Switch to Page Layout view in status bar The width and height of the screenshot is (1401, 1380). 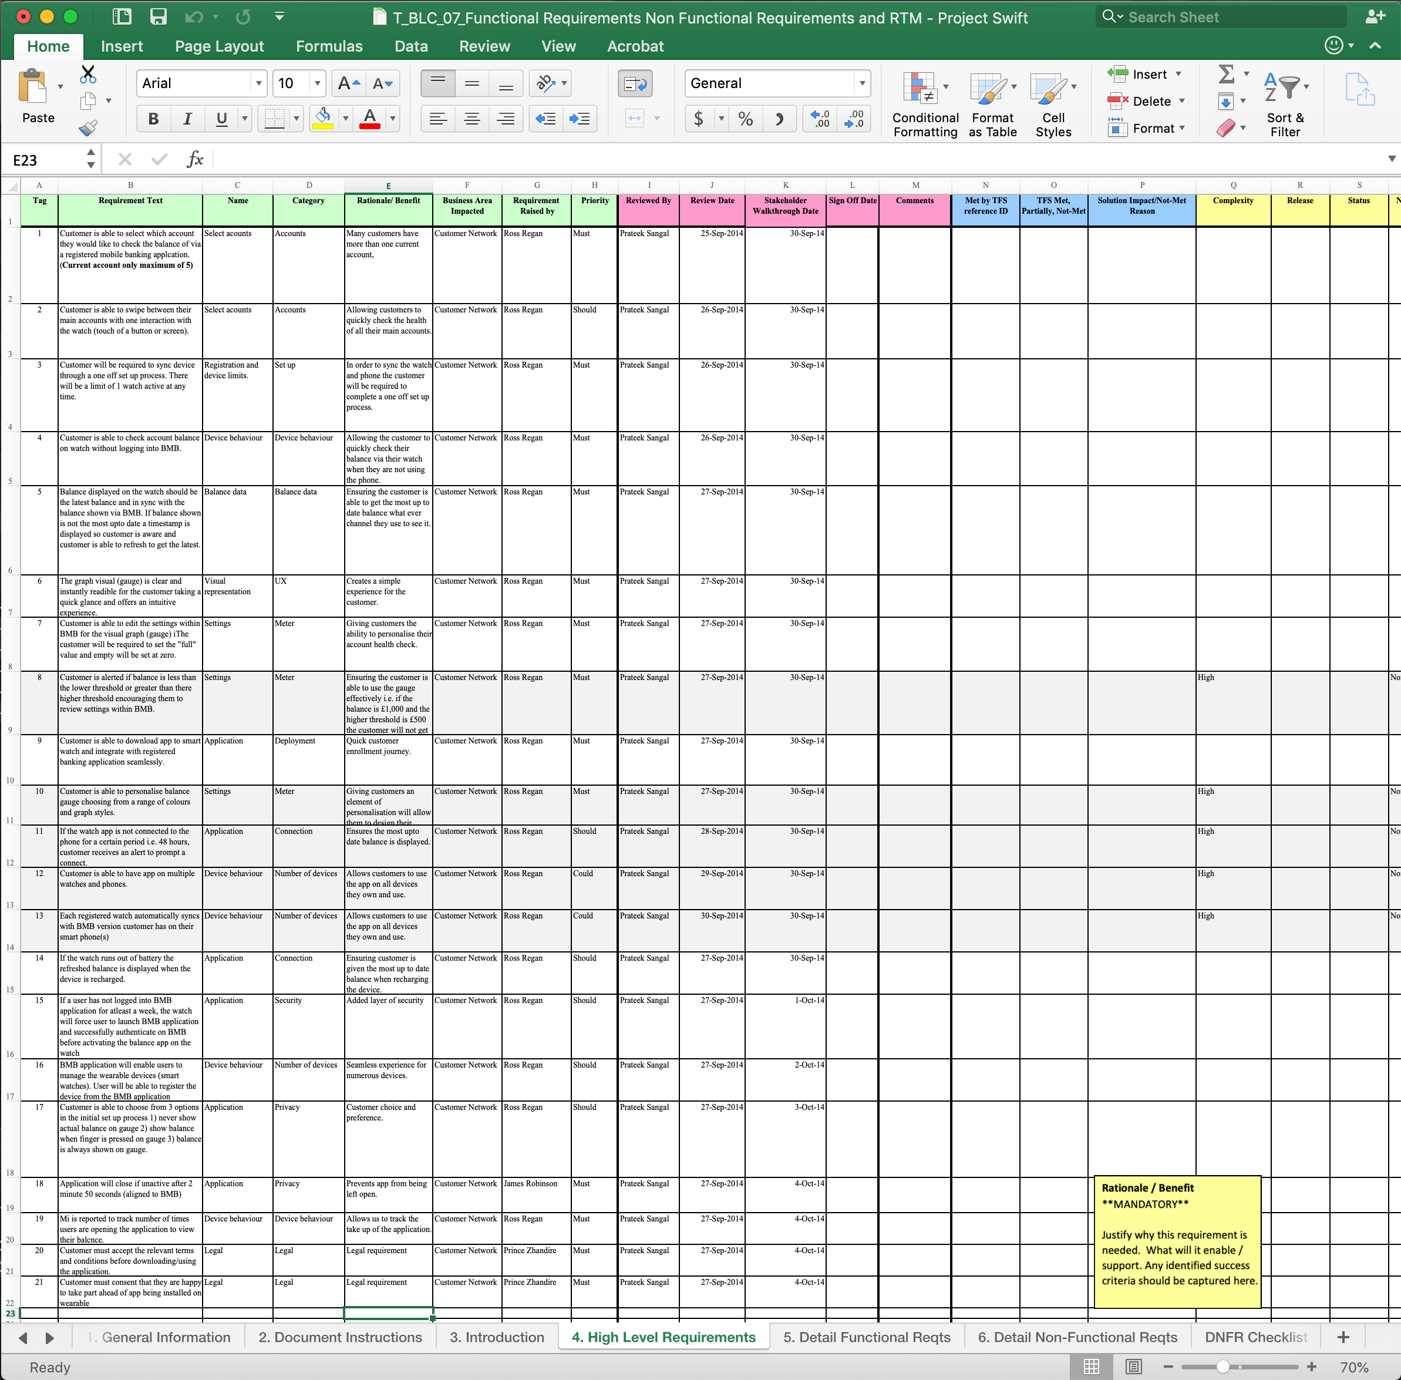pos(1134,1367)
